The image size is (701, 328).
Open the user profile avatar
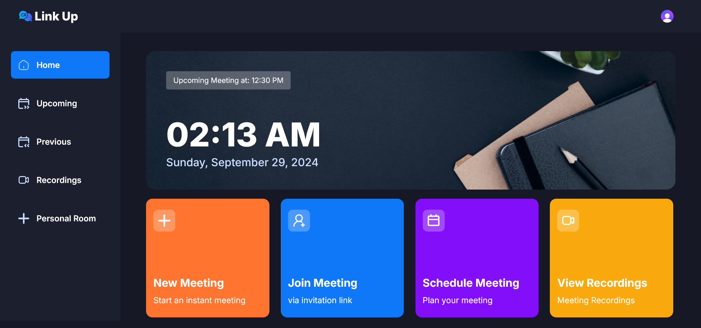point(667,16)
